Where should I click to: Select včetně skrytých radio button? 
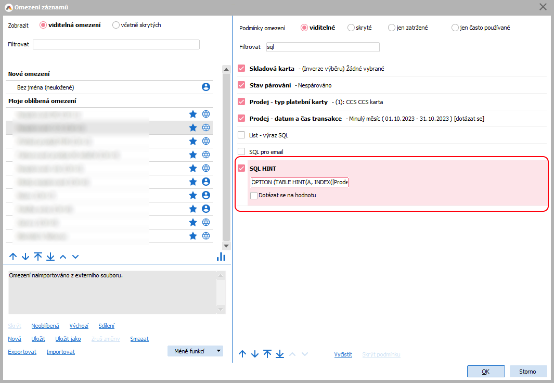[x=116, y=25]
